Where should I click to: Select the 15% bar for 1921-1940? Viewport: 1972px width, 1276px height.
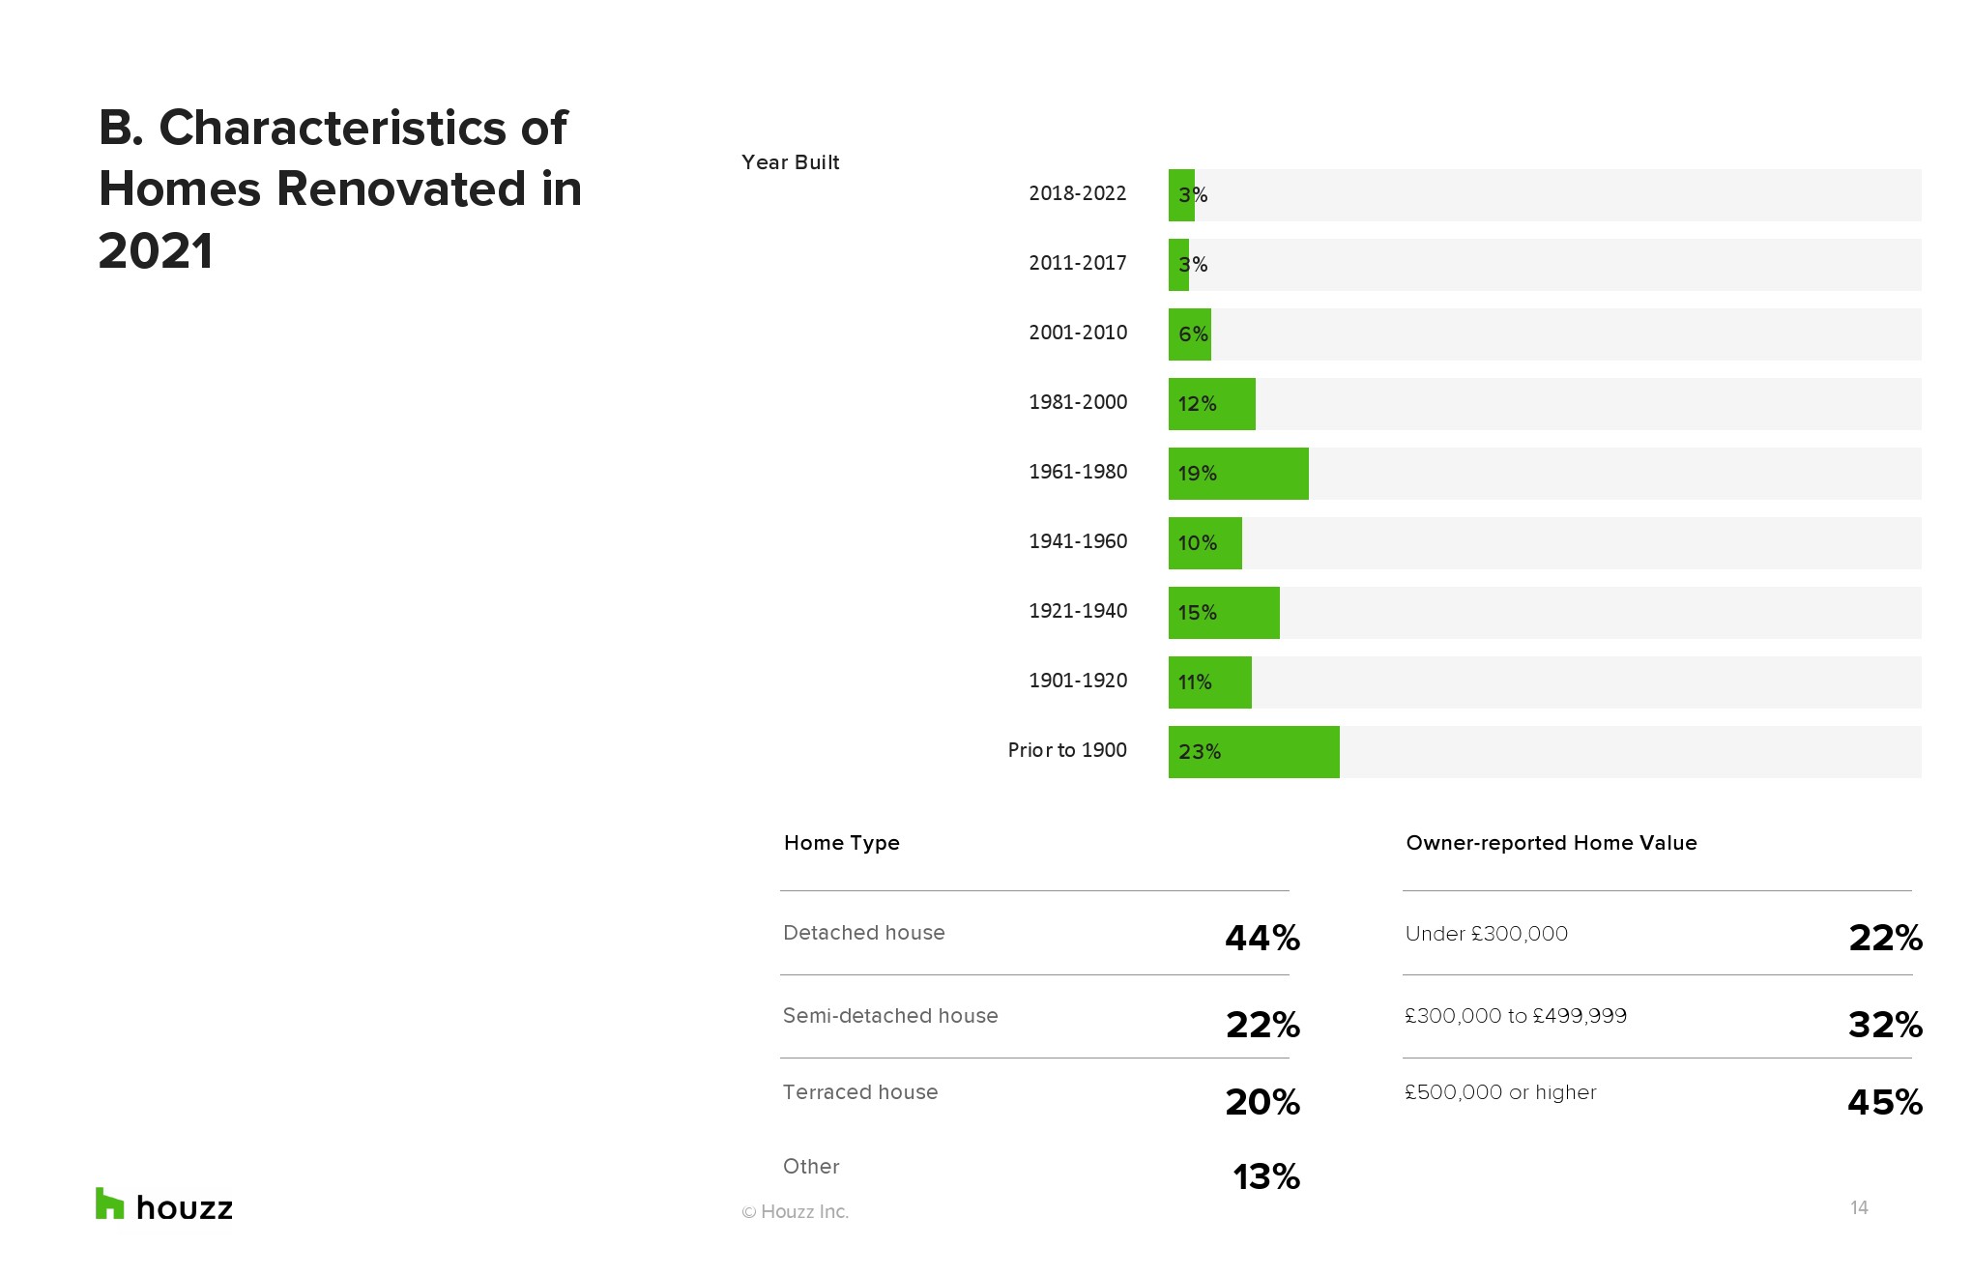coord(1224,613)
